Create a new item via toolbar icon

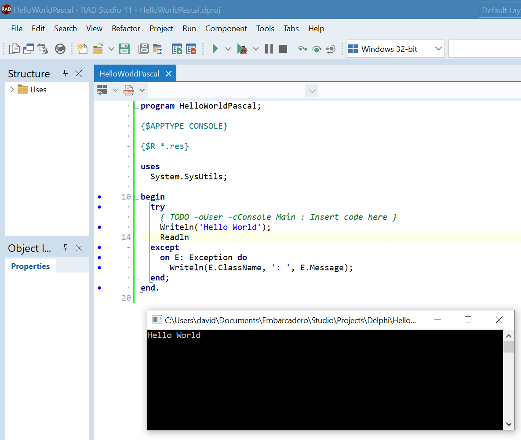(82, 49)
